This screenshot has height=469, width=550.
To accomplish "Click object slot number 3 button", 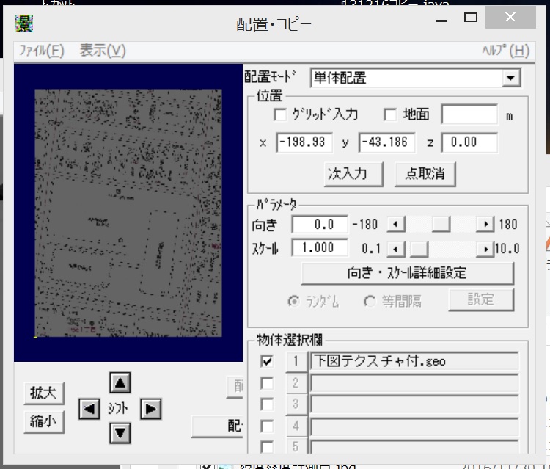I will pos(296,404).
